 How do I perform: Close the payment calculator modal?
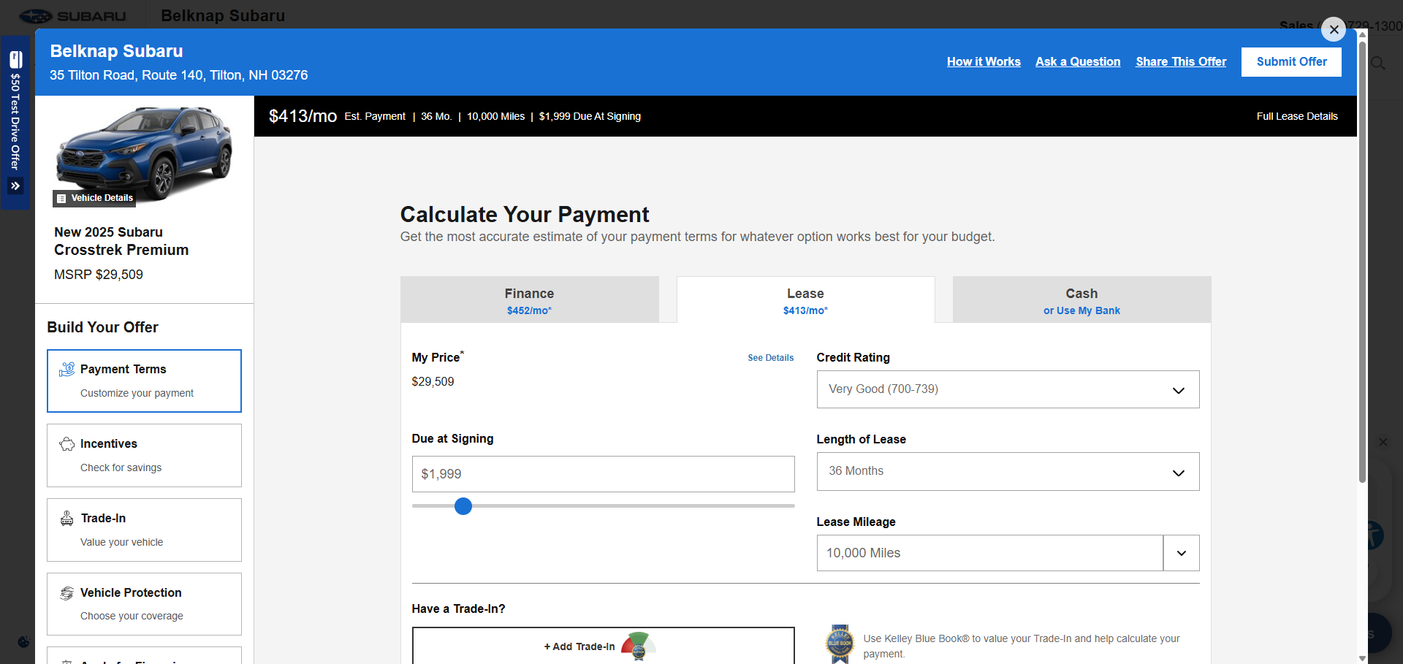[1334, 29]
